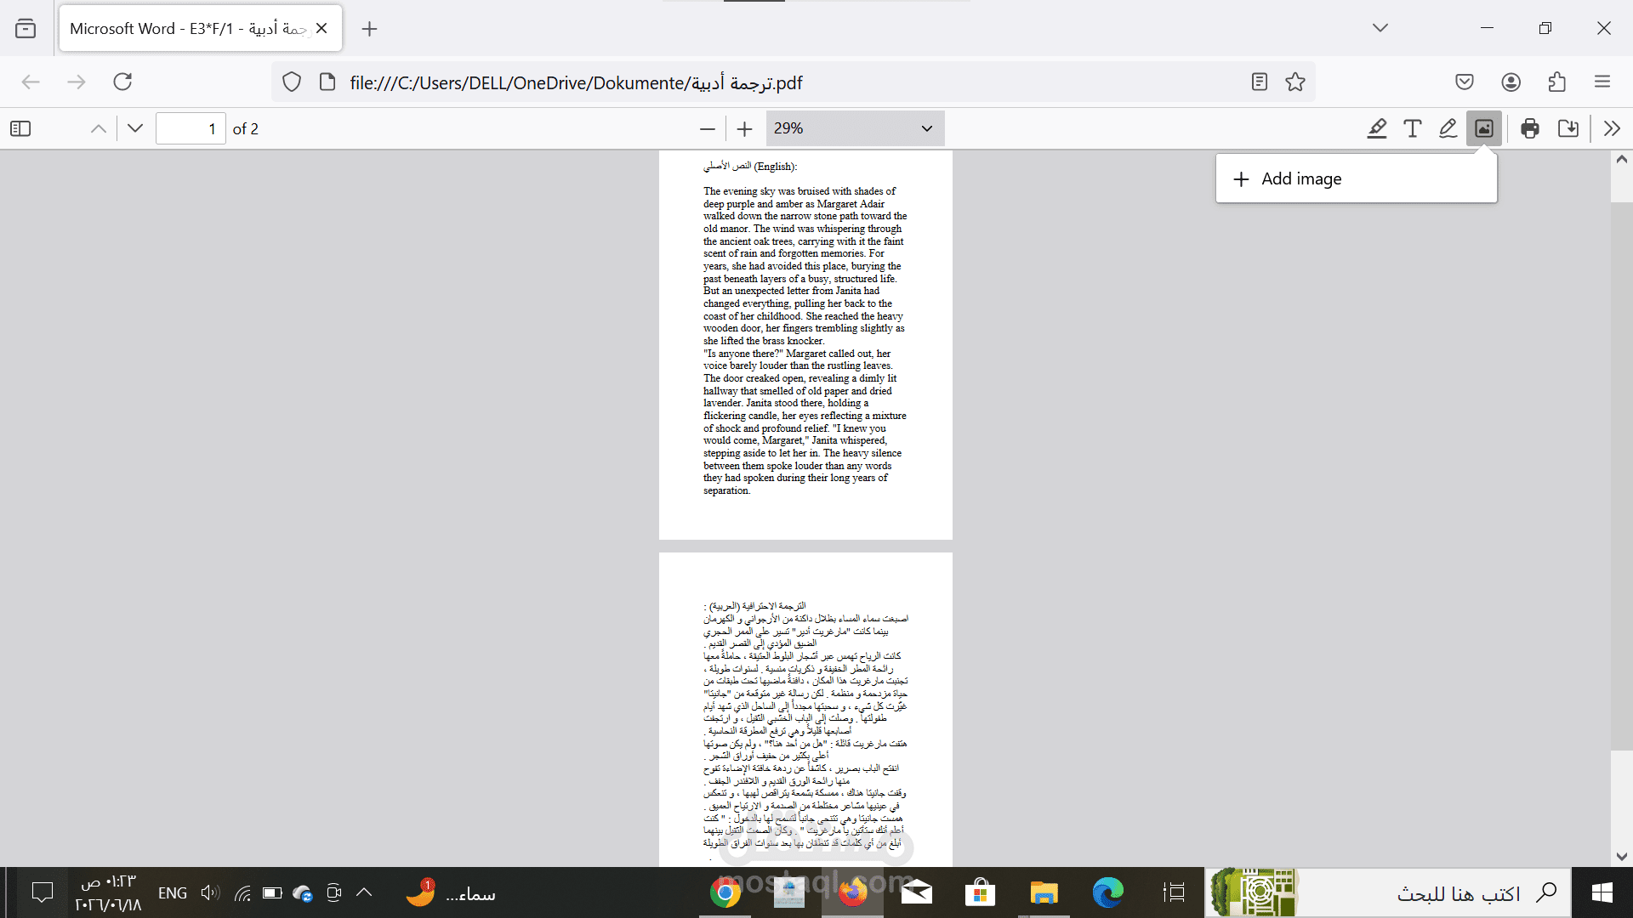Select the Highlight tool

tap(1377, 128)
